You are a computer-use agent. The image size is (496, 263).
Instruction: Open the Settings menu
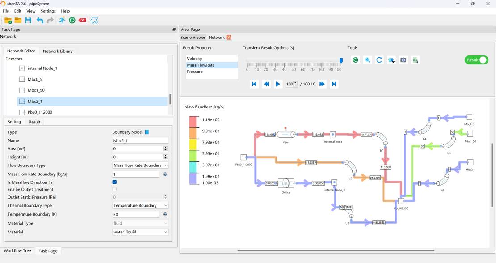[x=48, y=11]
